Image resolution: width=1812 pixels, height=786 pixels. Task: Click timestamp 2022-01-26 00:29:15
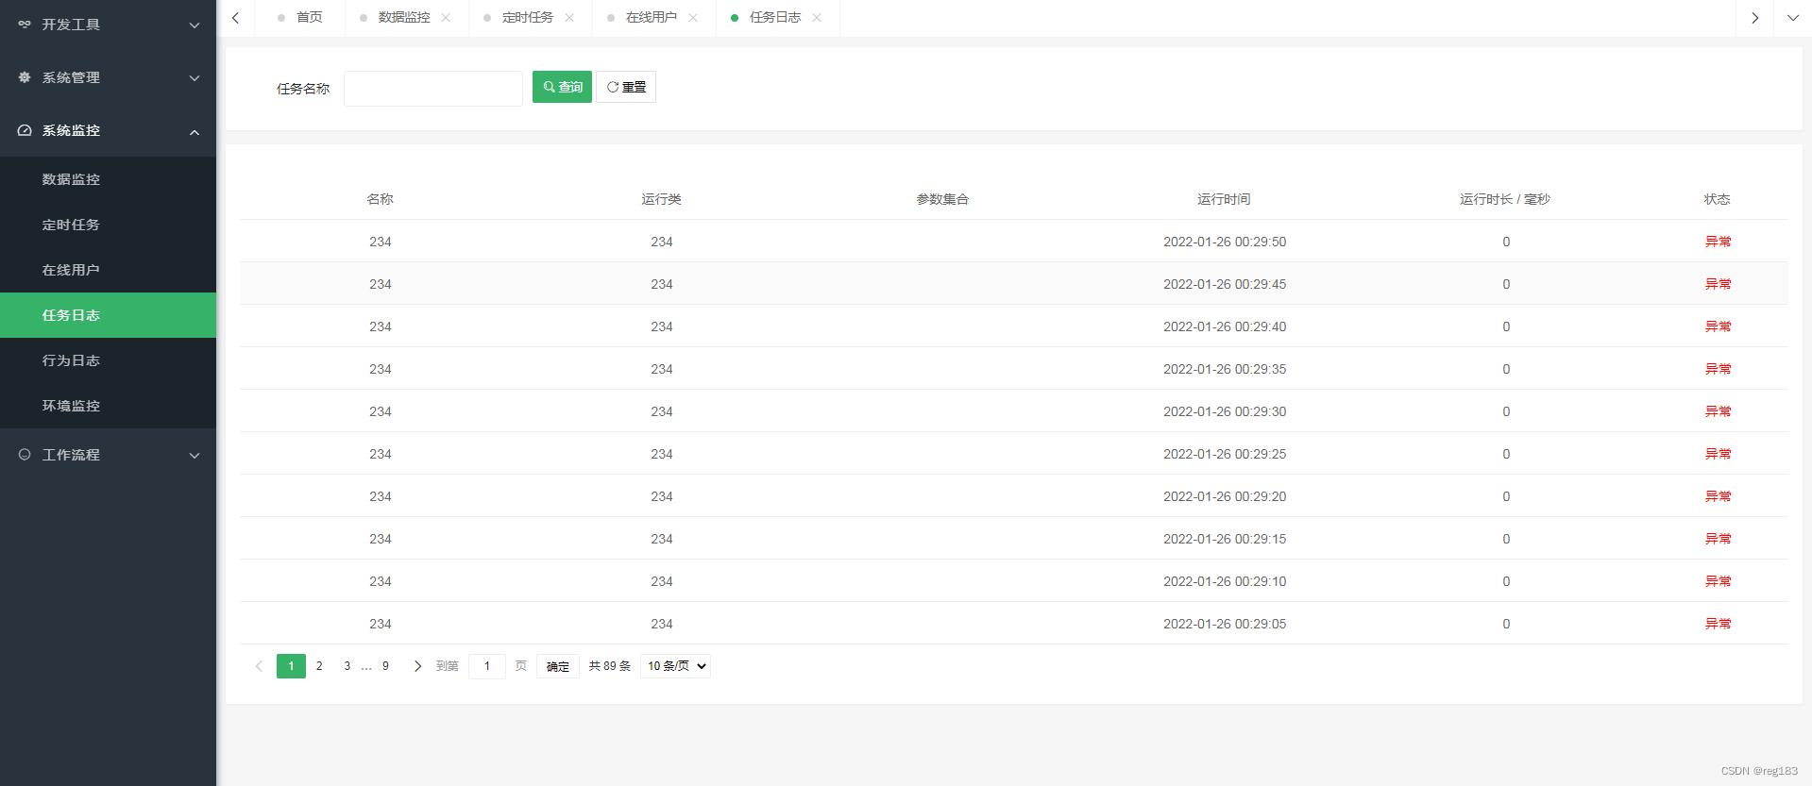click(x=1225, y=539)
